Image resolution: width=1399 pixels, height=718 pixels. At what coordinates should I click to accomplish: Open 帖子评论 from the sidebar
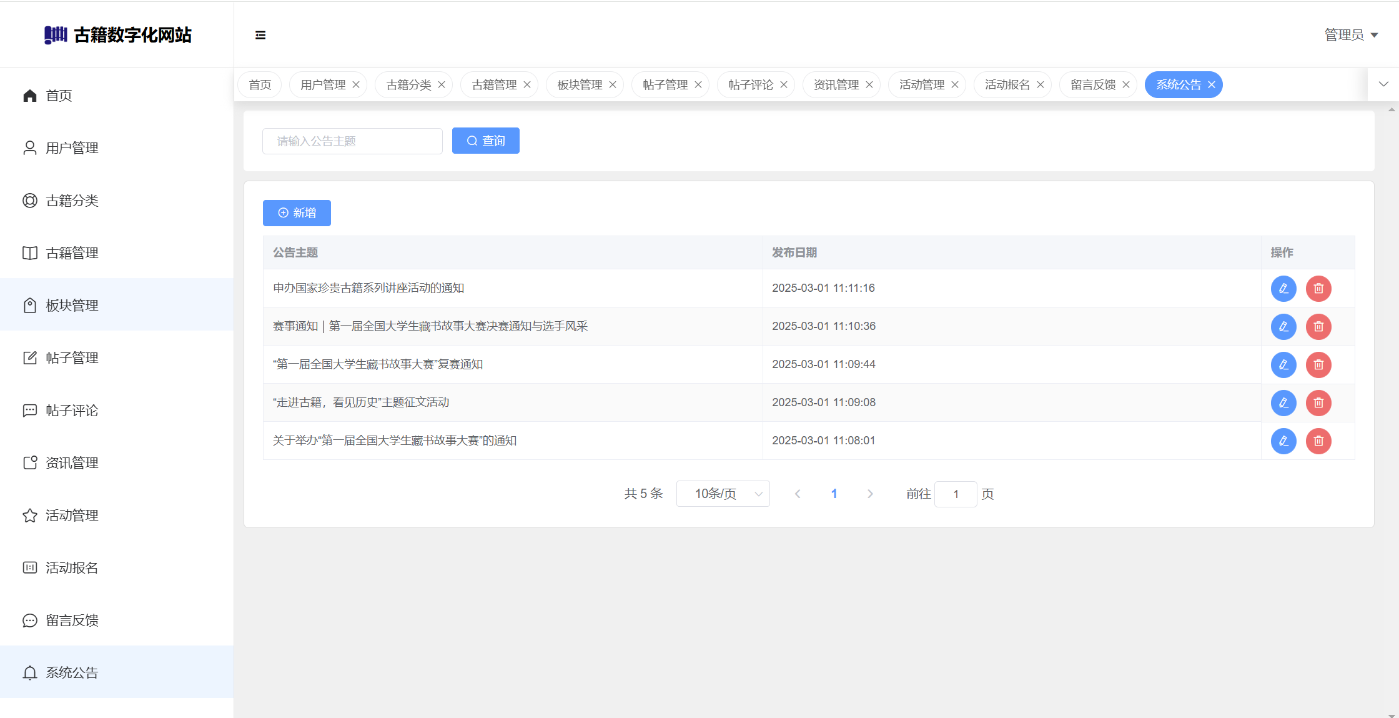pos(72,411)
